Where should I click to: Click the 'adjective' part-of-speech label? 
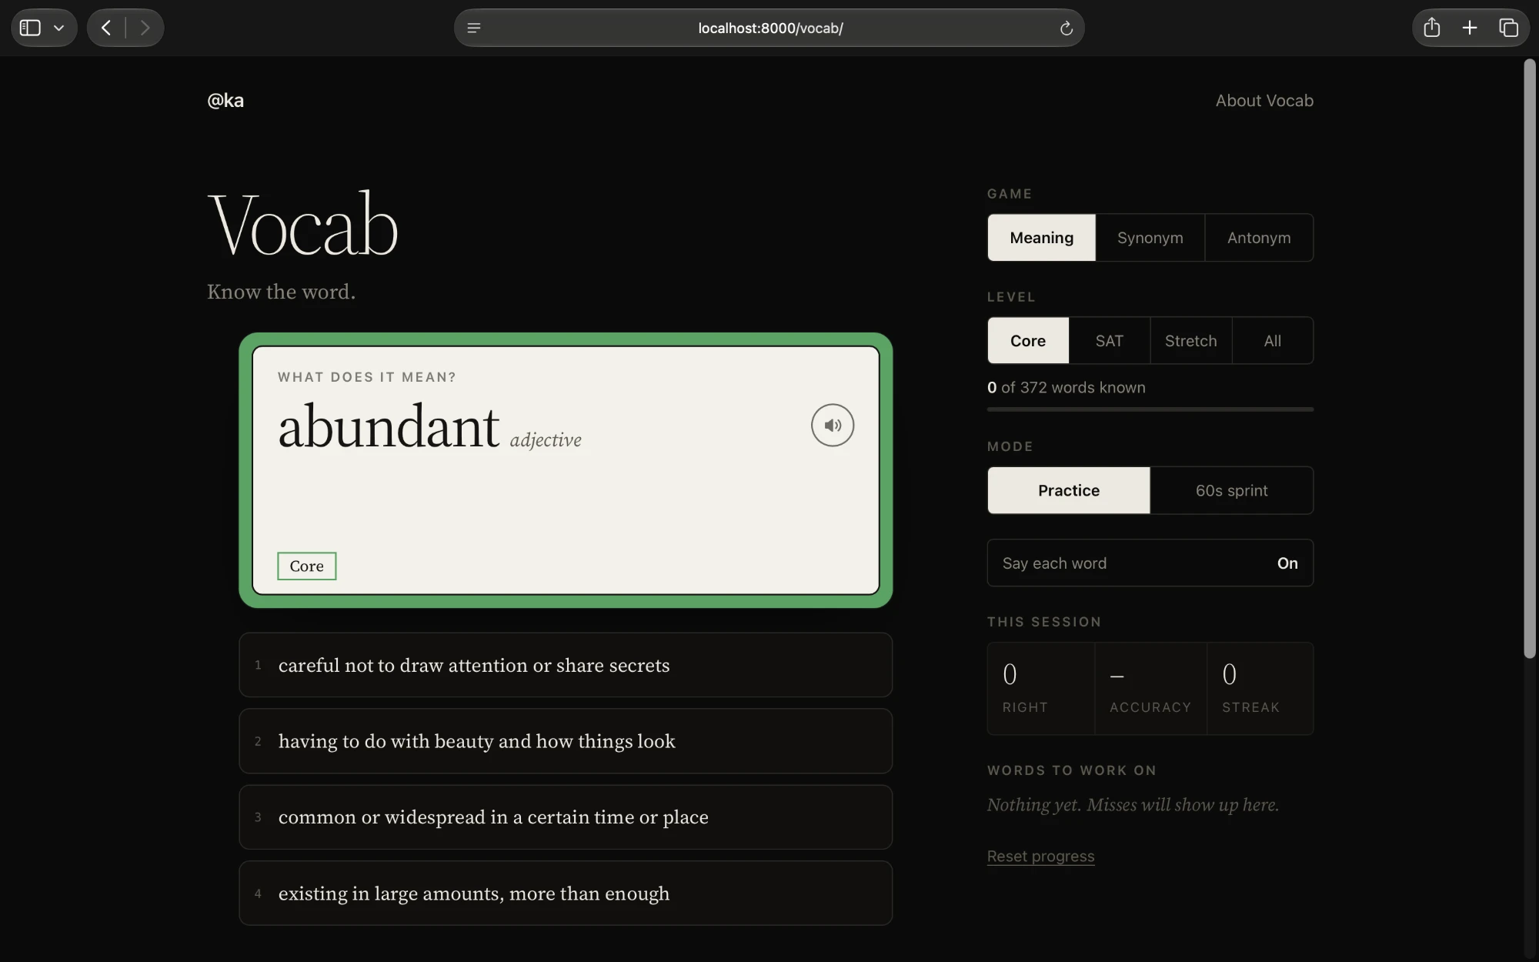(546, 440)
